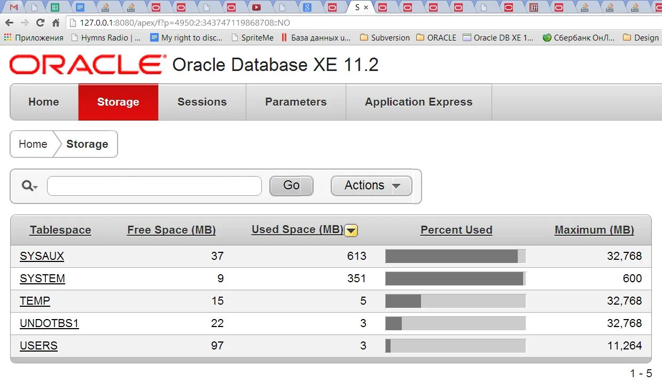Open the search magnifier column selector

point(30,186)
